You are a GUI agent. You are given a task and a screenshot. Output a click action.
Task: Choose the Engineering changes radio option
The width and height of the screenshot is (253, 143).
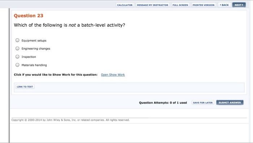click(x=17, y=49)
